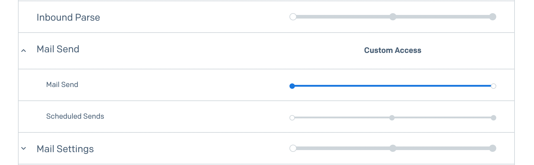
Task: Set Inbound Parse slider to leftmost stop
Action: point(293,17)
